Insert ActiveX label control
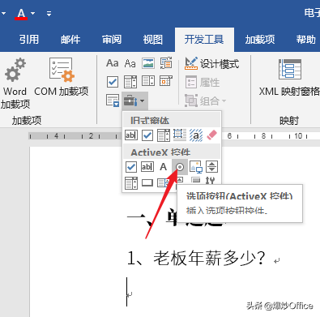This screenshot has width=320, height=317. click(164, 167)
